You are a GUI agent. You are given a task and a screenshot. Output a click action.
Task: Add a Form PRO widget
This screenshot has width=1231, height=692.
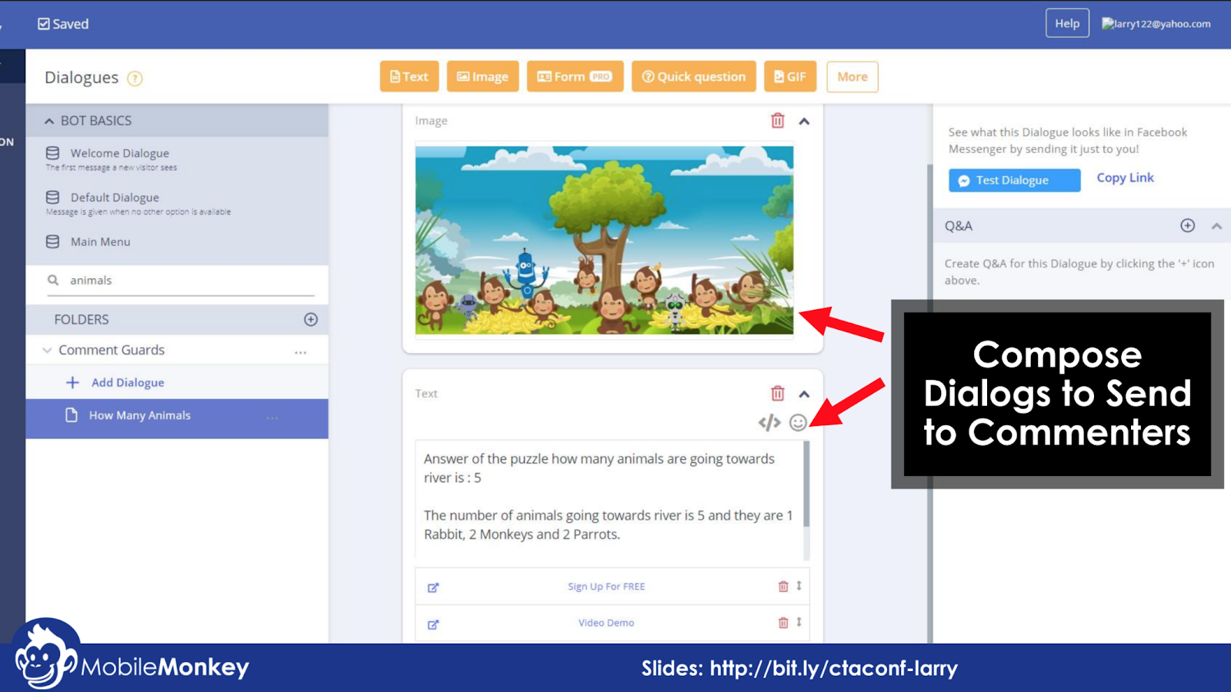point(575,77)
